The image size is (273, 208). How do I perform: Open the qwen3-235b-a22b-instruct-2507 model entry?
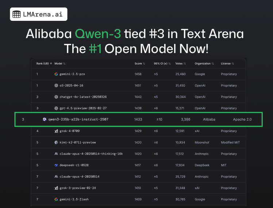(78, 120)
